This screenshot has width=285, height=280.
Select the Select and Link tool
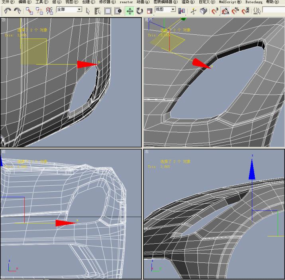coord(29,11)
